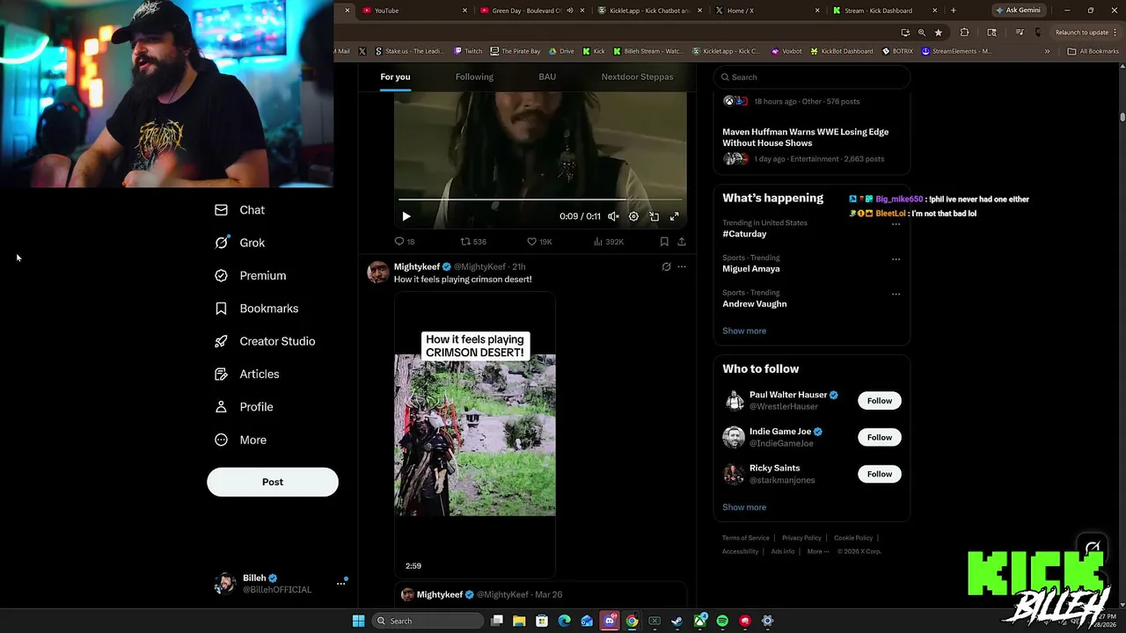1126x633 pixels.
Task: Open Mightykeef's profile avatar
Action: [378, 272]
